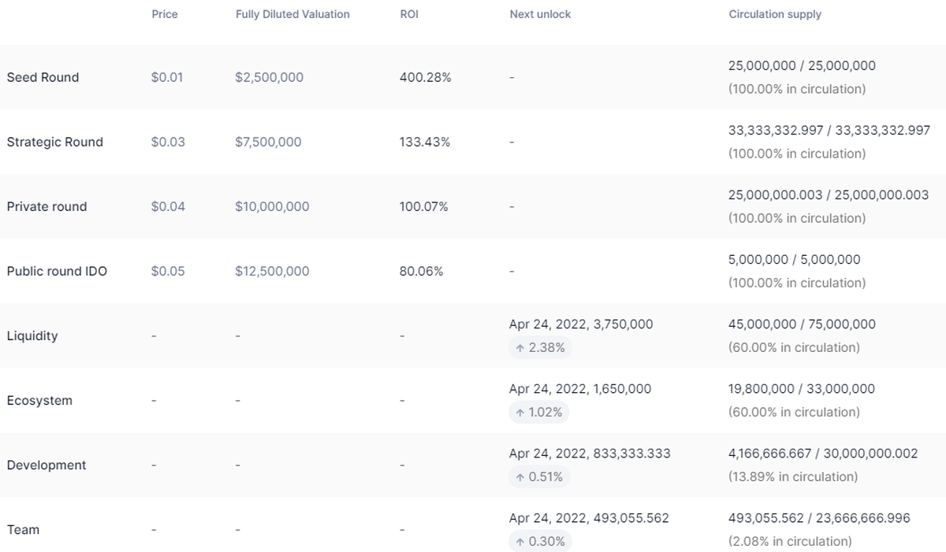Select the Strategic Round row label

[54, 142]
